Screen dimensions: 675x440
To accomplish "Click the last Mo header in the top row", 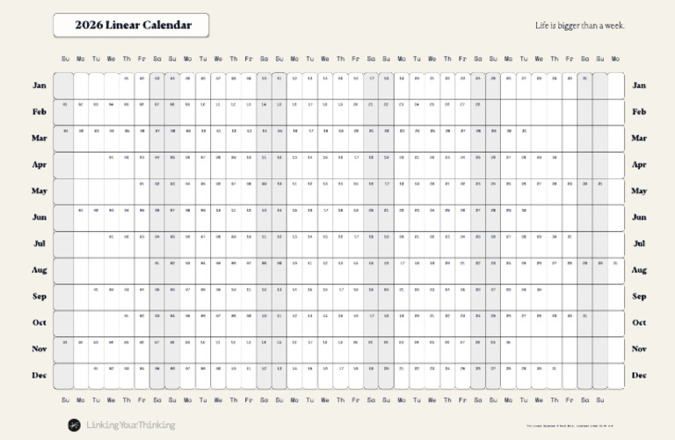I will pyautogui.click(x=615, y=59).
